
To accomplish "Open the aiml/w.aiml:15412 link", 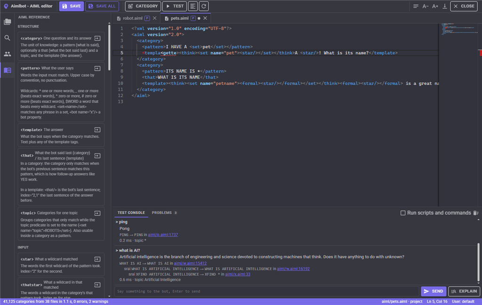I will coord(190,263).
